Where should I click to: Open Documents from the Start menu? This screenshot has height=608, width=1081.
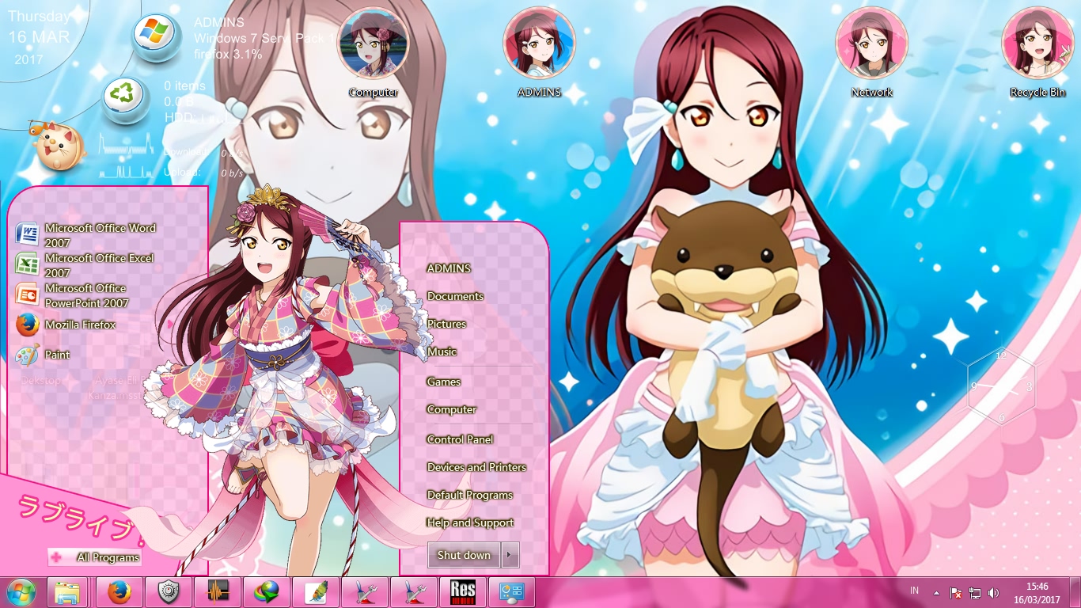(455, 296)
